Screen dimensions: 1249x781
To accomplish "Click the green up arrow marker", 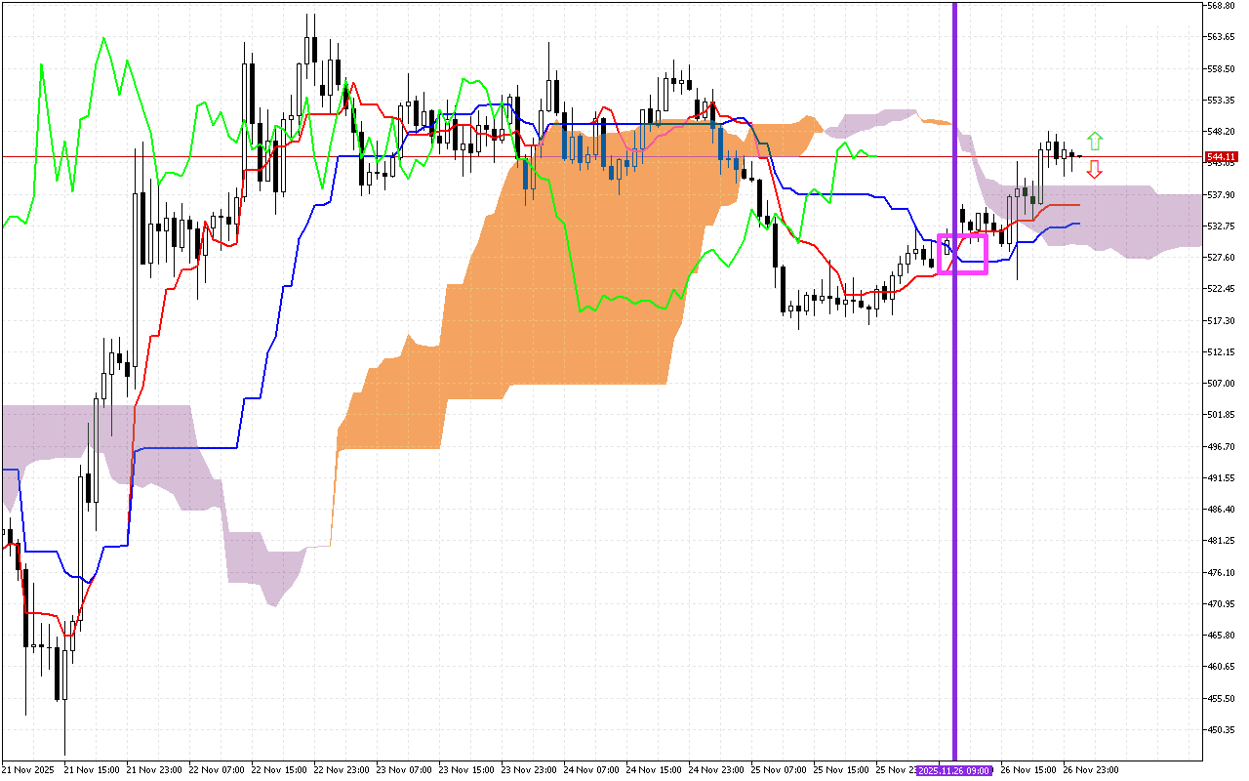I will [x=1095, y=141].
